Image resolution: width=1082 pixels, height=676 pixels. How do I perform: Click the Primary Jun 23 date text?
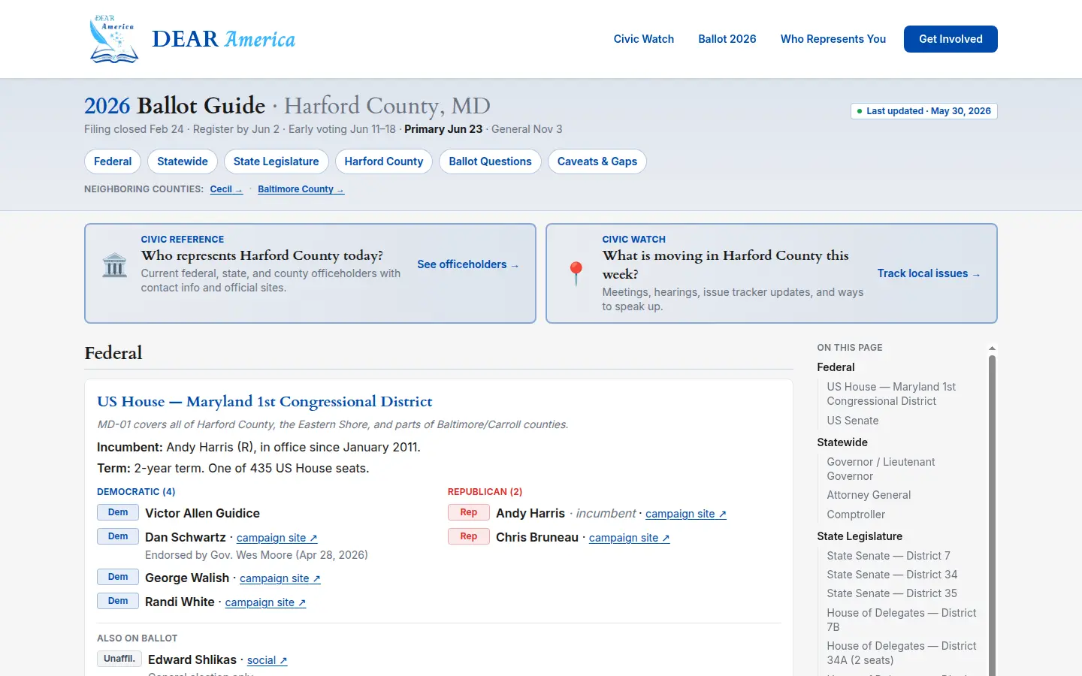(443, 129)
